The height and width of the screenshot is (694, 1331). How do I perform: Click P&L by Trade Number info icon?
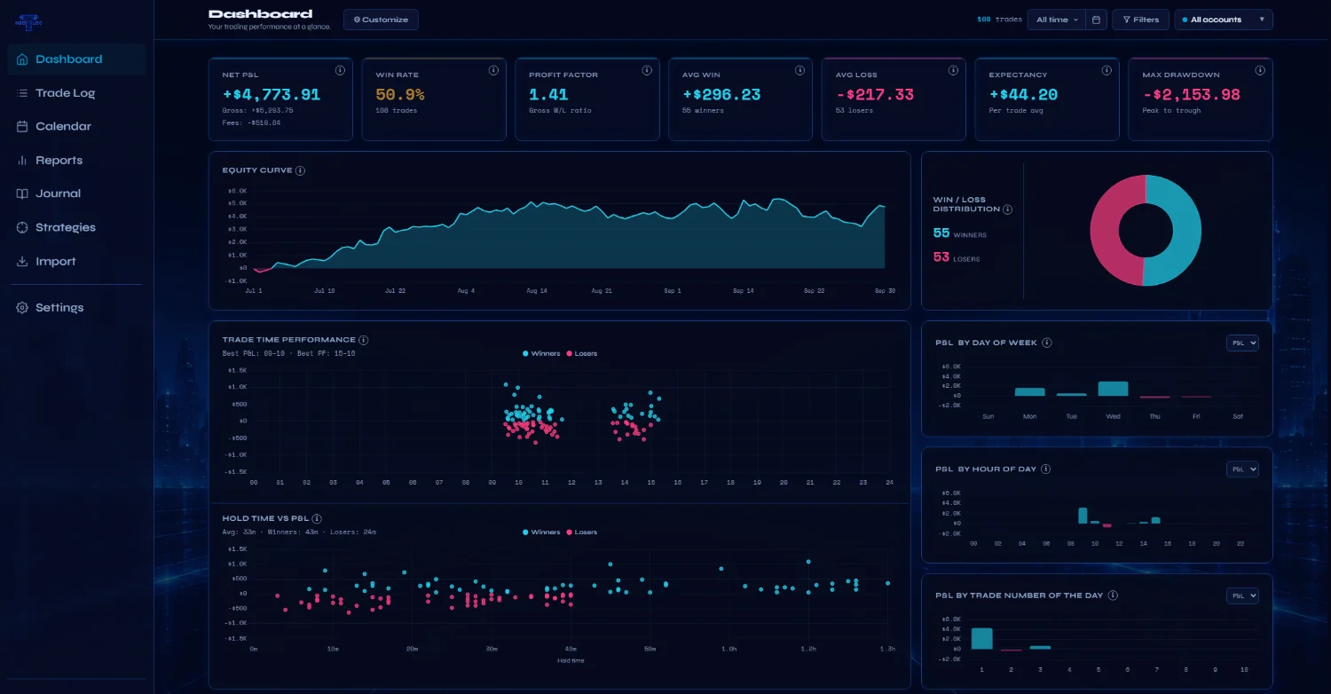pyautogui.click(x=1113, y=595)
